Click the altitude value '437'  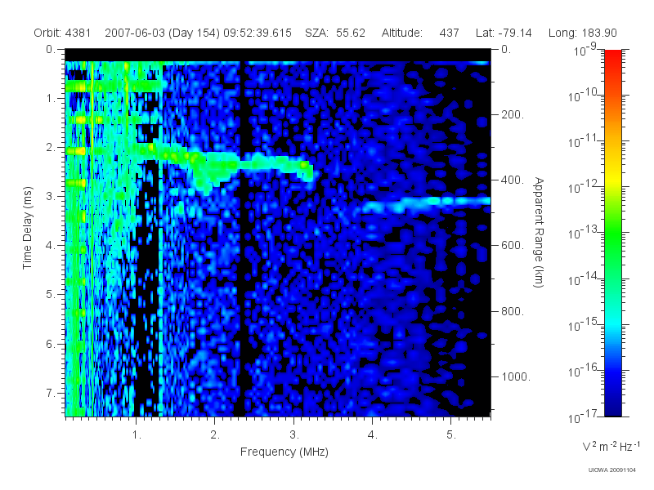(x=449, y=33)
